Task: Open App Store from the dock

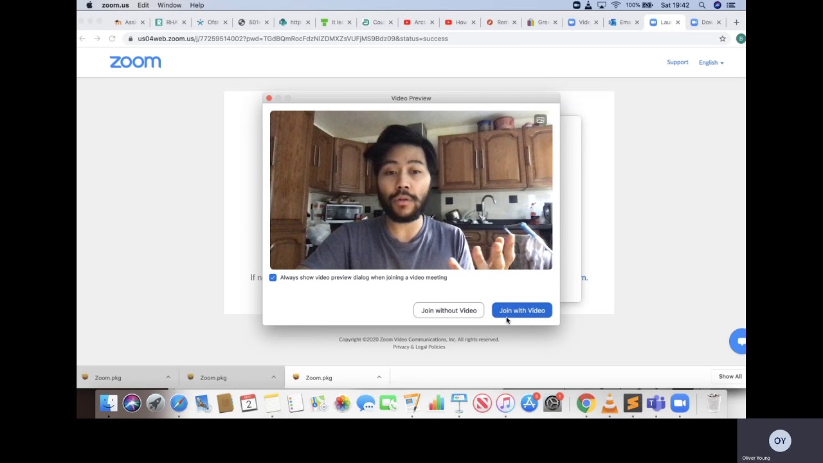Action: tap(529, 403)
